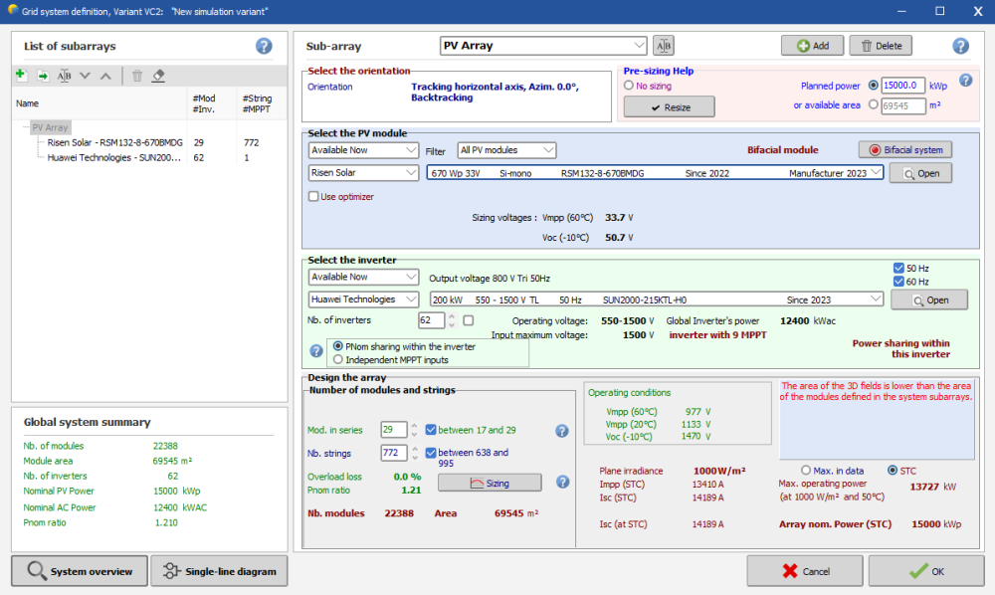Open the Single-line diagram

tap(220, 571)
